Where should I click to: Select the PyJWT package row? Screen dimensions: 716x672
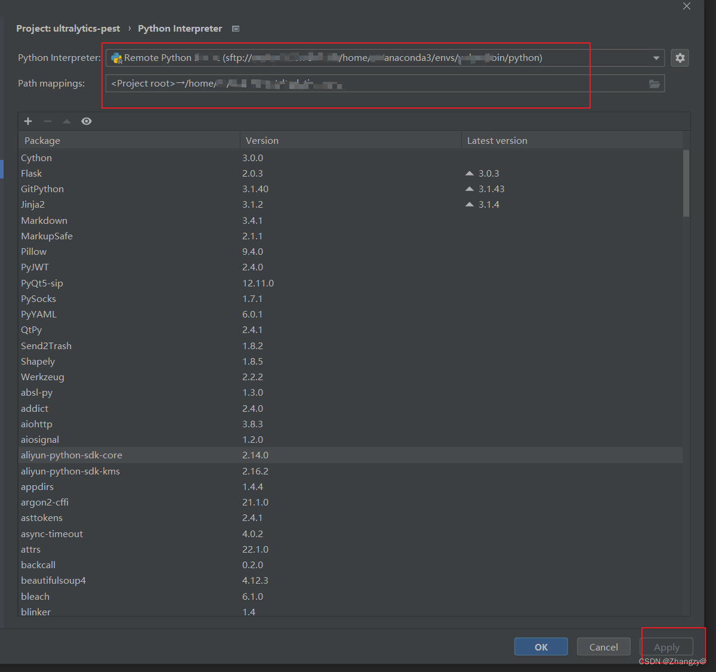pyautogui.click(x=350, y=267)
